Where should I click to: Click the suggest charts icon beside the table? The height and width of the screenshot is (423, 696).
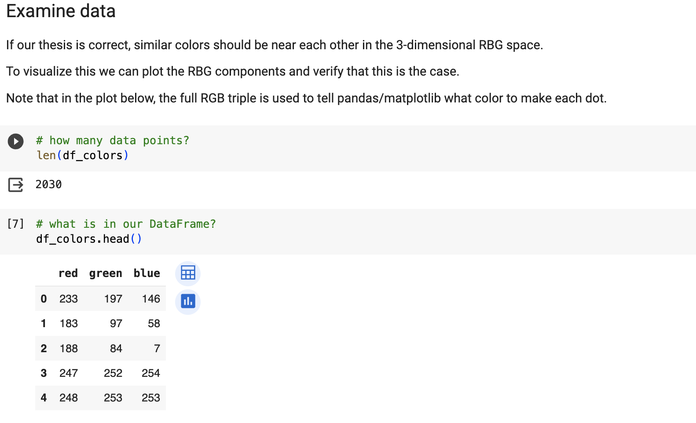coord(187,302)
